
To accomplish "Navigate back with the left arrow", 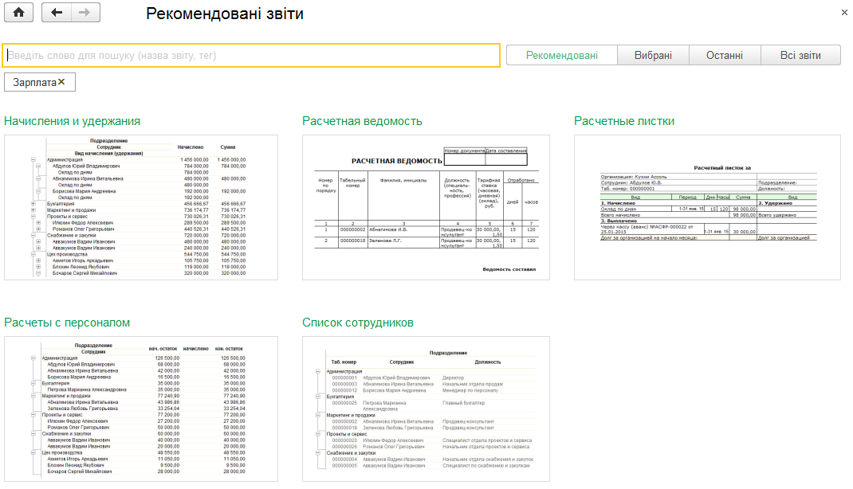I will point(57,13).
